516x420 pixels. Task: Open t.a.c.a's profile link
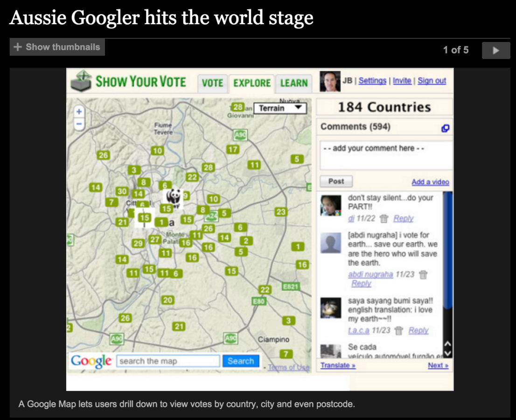point(358,330)
